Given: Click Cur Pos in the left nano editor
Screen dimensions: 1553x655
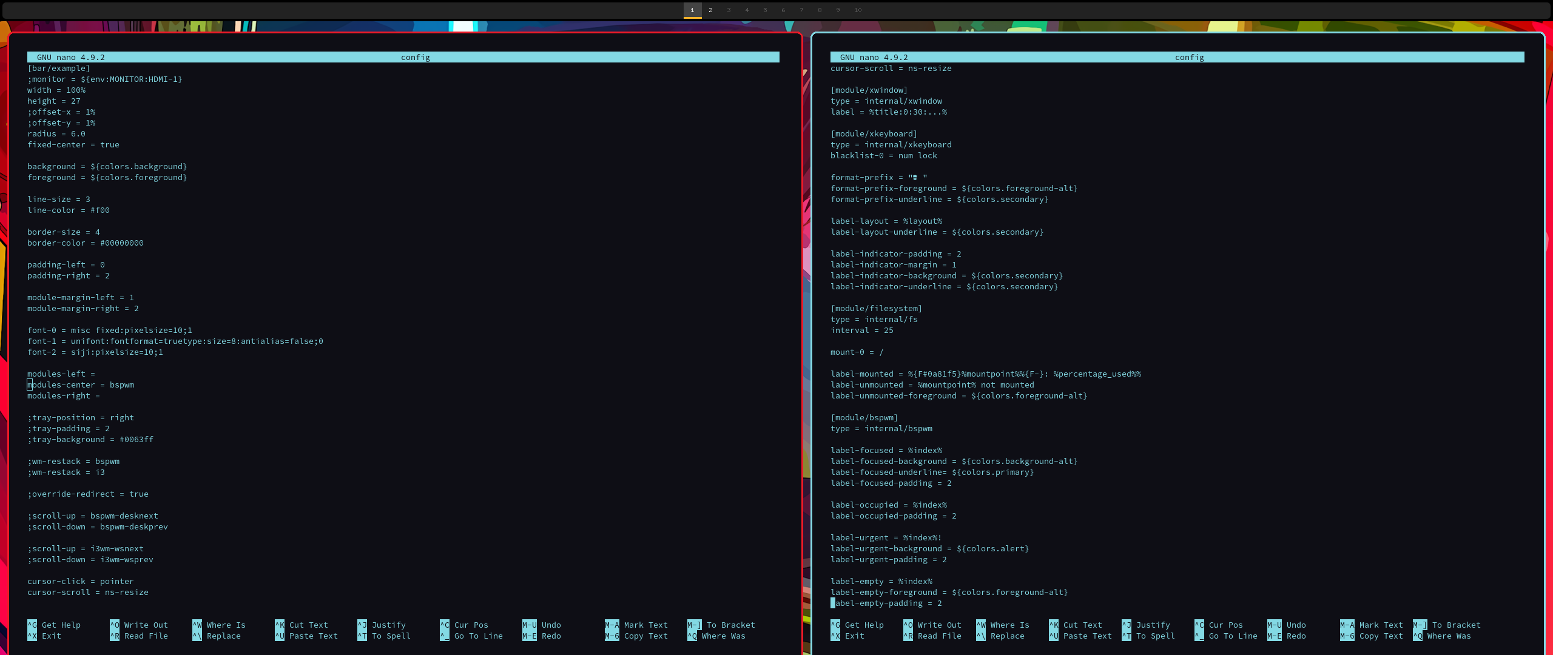Looking at the screenshot, I should [470, 625].
